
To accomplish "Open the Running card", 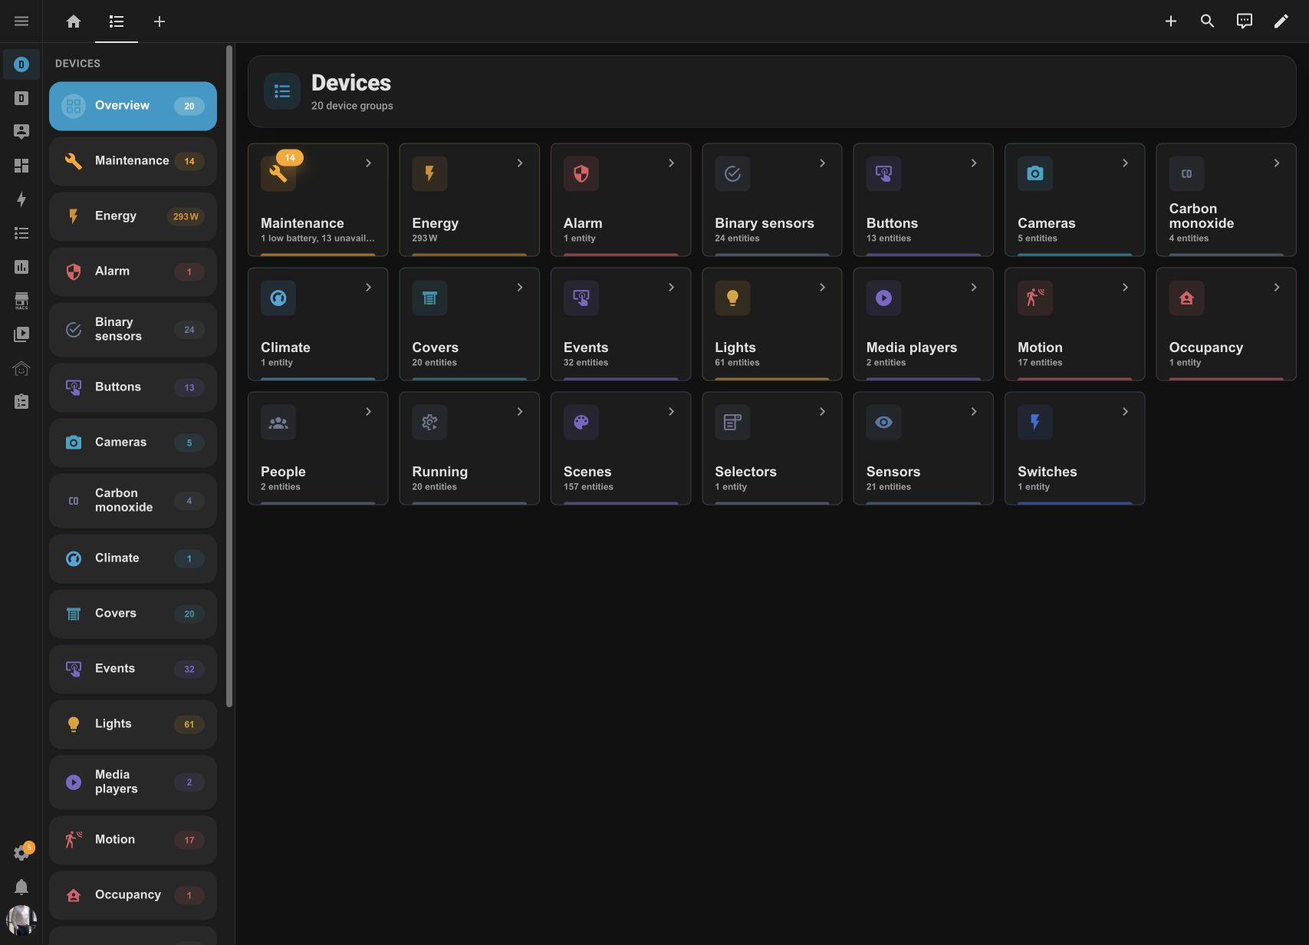I will tap(469, 448).
